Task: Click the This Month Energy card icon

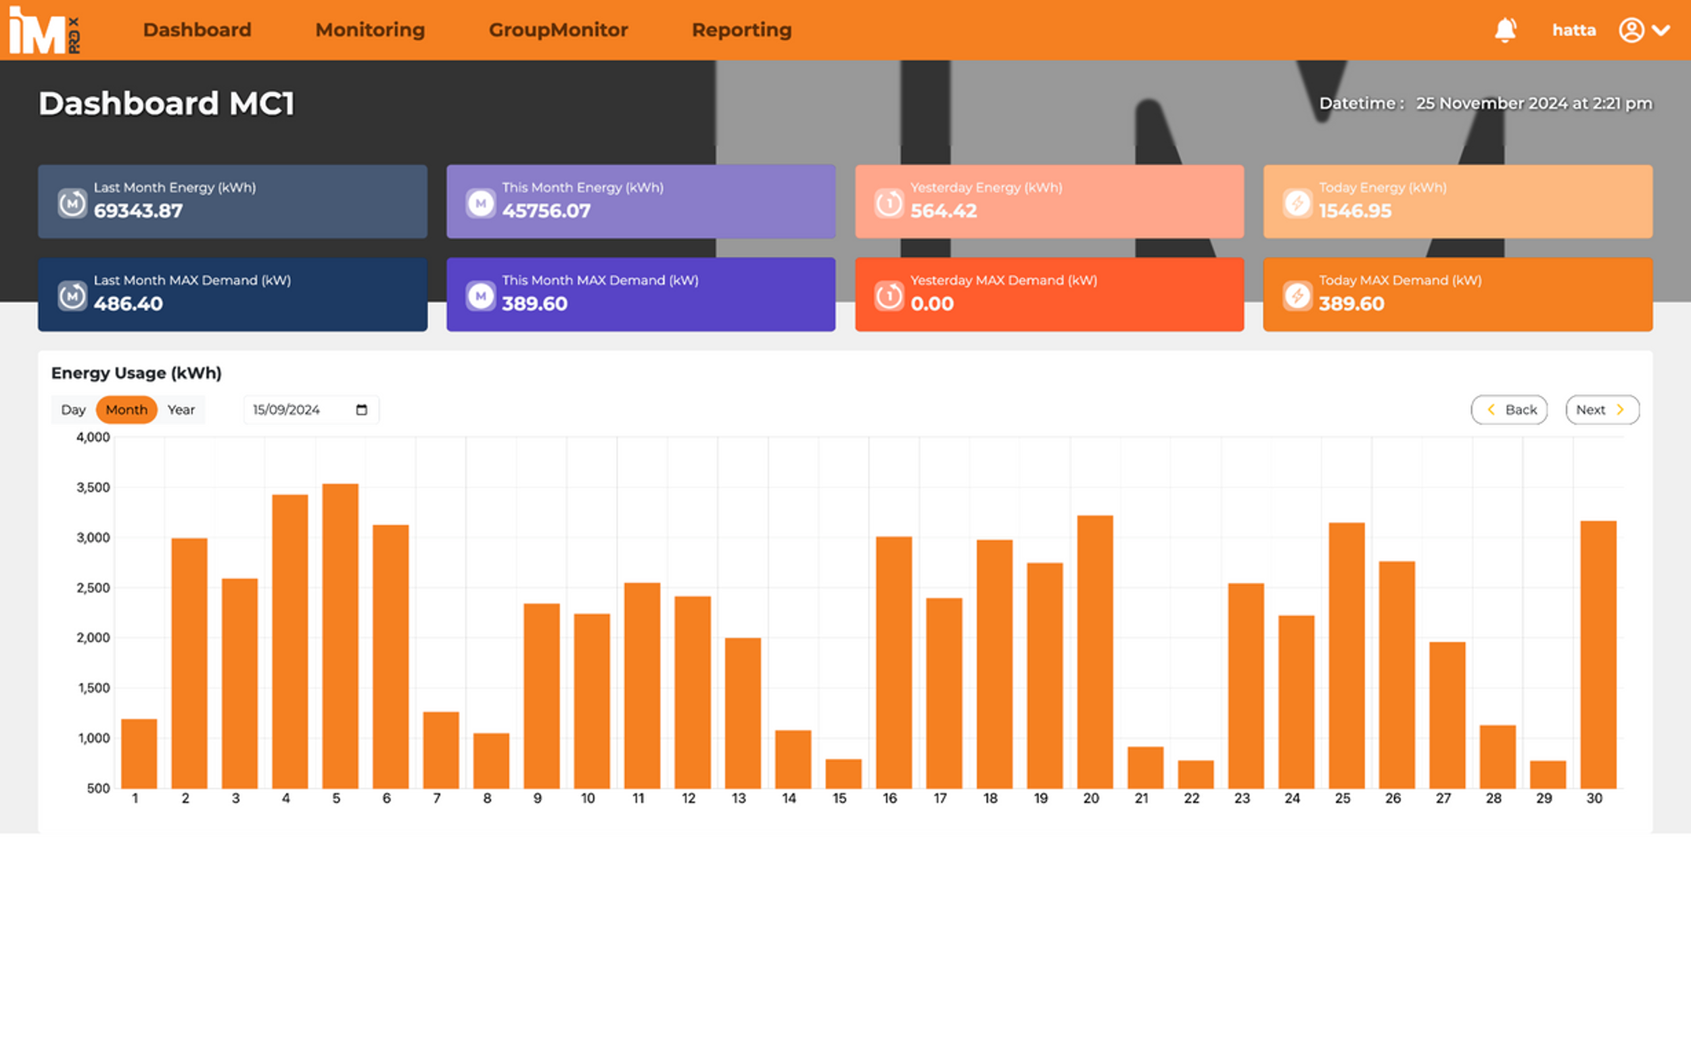Action: click(480, 204)
